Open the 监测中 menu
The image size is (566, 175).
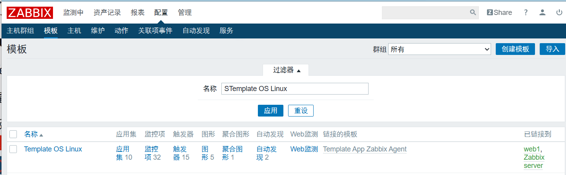[x=73, y=13]
